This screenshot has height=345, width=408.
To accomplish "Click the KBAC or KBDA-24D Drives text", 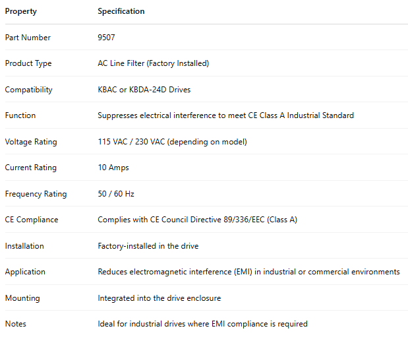I will [x=144, y=90].
